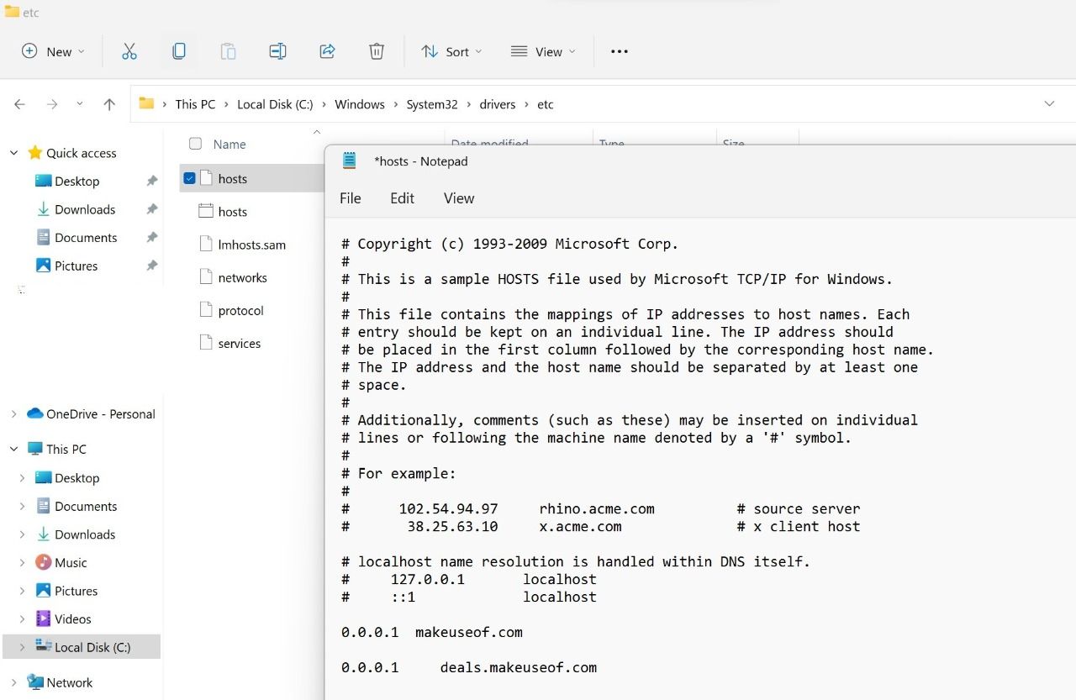The image size is (1076, 700).
Task: Open the Edit menu in Notepad
Action: coord(402,198)
